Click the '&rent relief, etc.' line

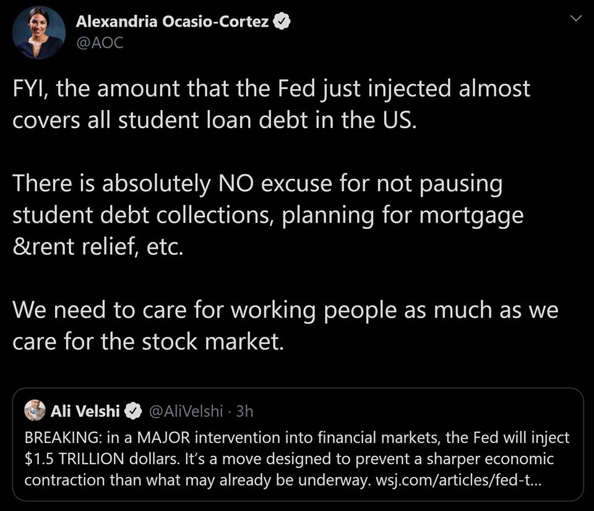(x=98, y=246)
